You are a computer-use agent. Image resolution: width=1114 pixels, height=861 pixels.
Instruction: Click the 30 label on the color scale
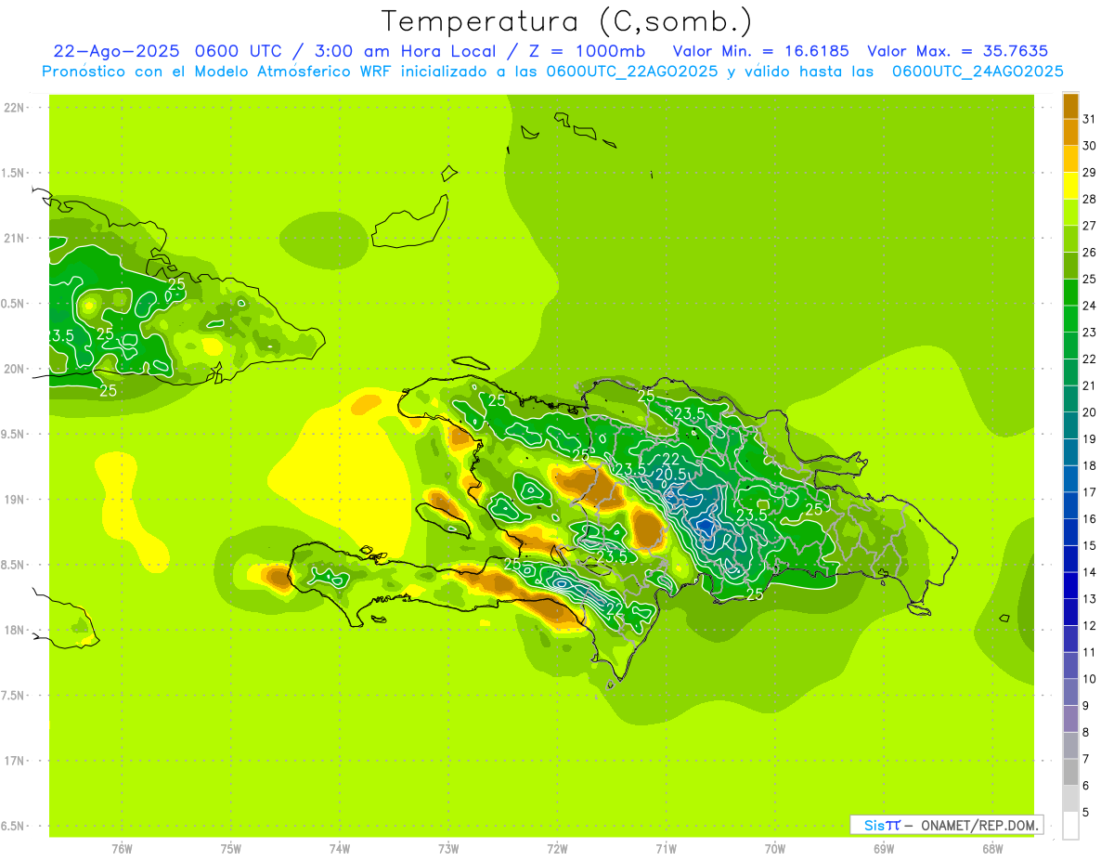(x=1090, y=146)
